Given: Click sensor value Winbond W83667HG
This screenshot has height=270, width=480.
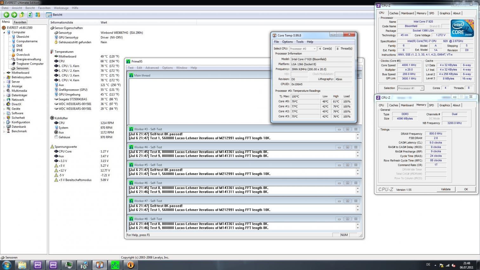Looking at the screenshot, I should pyautogui.click(x=122, y=32).
